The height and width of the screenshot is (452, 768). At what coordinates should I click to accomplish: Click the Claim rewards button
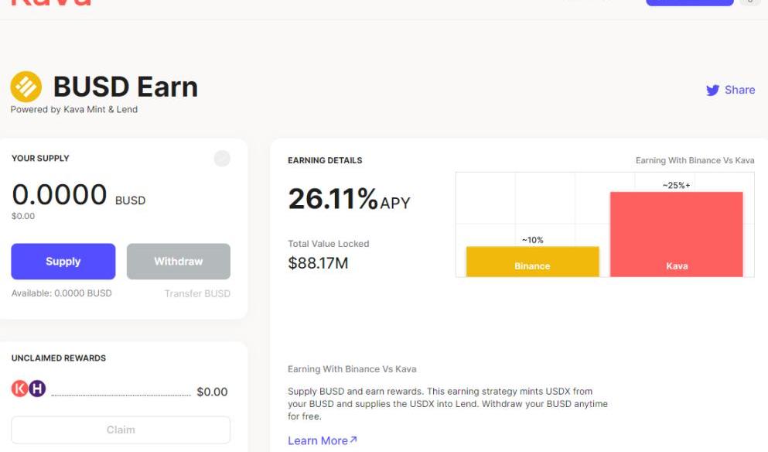coord(121,430)
